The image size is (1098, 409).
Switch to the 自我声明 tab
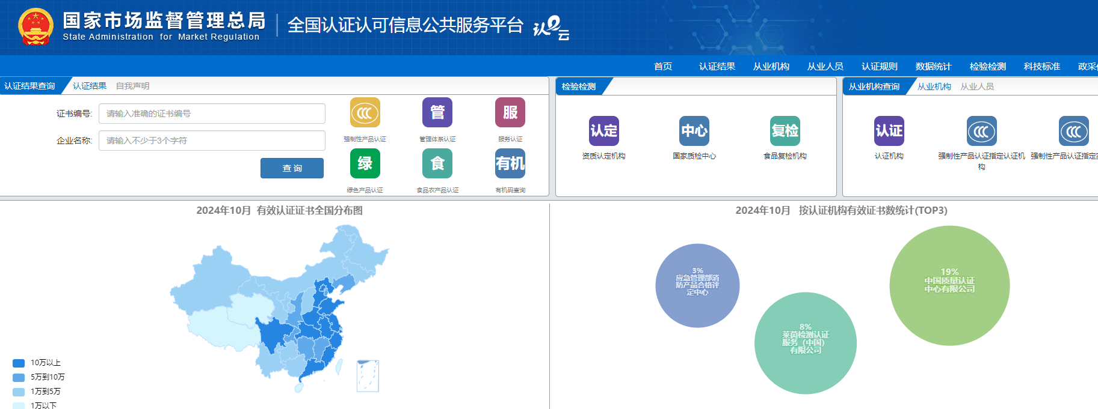[x=132, y=86]
